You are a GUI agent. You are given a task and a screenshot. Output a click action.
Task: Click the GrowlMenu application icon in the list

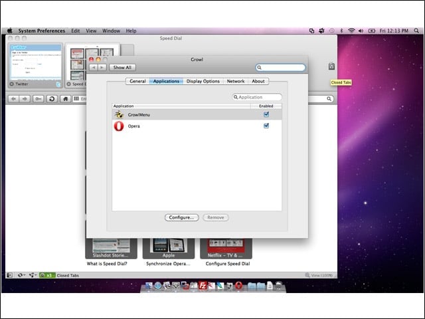coord(119,114)
